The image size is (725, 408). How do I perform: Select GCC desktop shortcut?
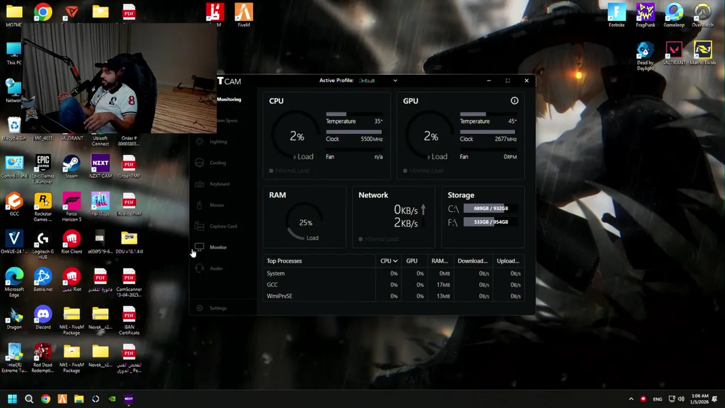[14, 204]
